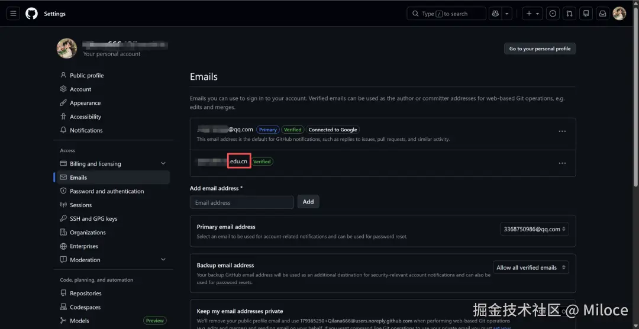
Task: Click the Add email button
Action: point(308,202)
